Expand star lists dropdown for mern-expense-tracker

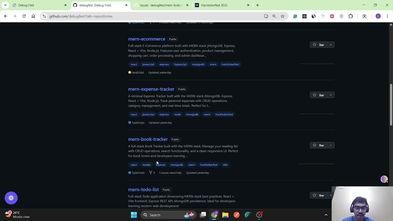point(331,95)
